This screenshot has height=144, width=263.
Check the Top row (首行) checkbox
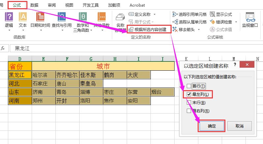pos(189,86)
